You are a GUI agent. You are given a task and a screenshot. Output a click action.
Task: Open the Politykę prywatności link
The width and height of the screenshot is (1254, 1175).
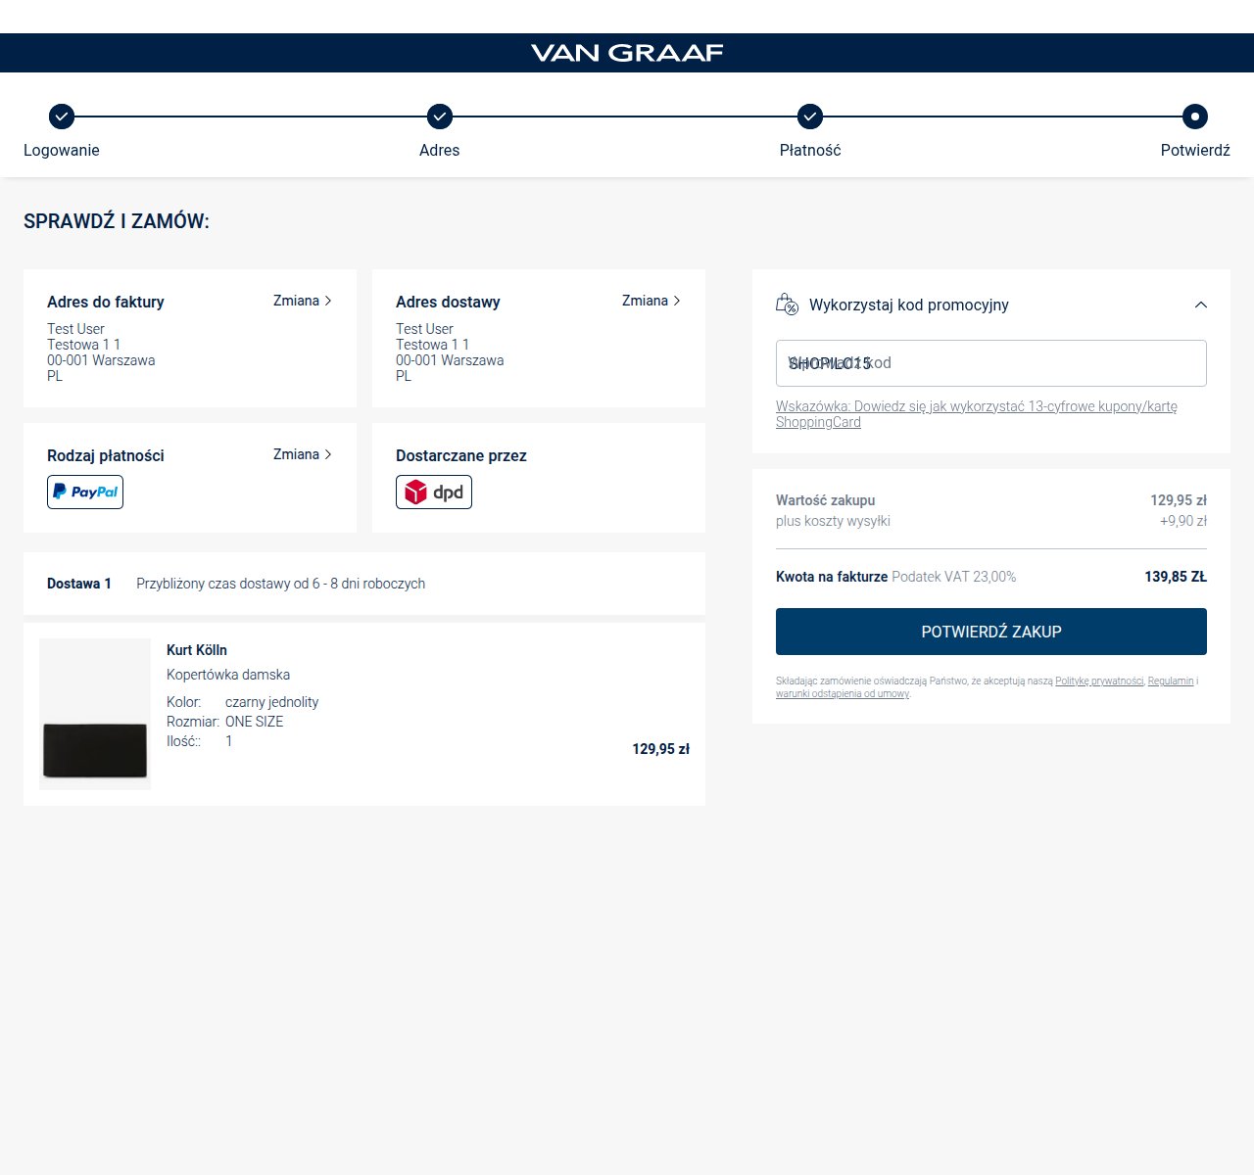(1099, 681)
